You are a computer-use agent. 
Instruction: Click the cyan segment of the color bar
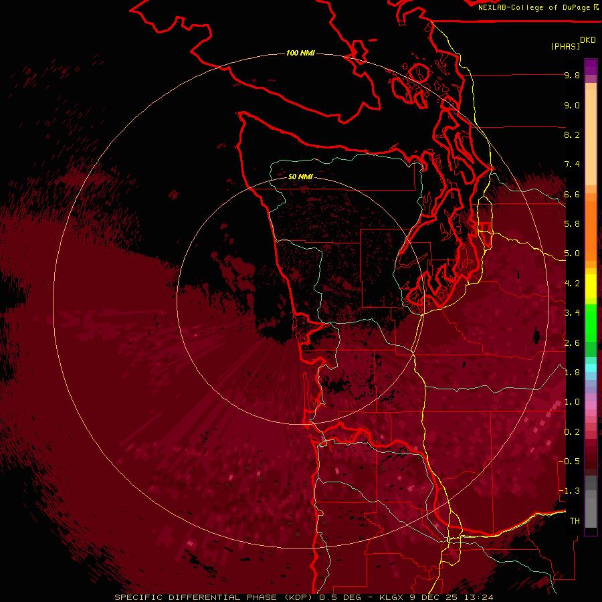[591, 367]
